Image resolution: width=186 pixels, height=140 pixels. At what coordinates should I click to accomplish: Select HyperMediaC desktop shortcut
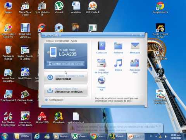pyautogui.click(x=42, y=9)
